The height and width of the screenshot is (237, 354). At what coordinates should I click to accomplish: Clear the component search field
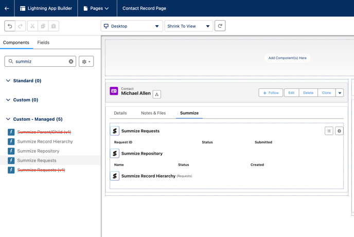tap(71, 62)
